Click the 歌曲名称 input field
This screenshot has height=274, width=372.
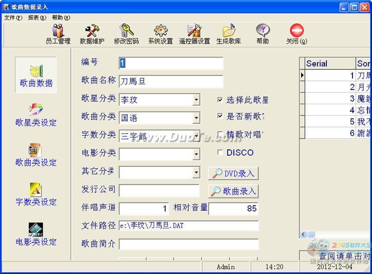pyautogui.click(x=171, y=81)
